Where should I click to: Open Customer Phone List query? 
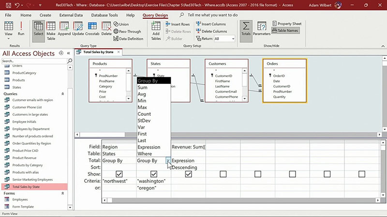point(27,107)
